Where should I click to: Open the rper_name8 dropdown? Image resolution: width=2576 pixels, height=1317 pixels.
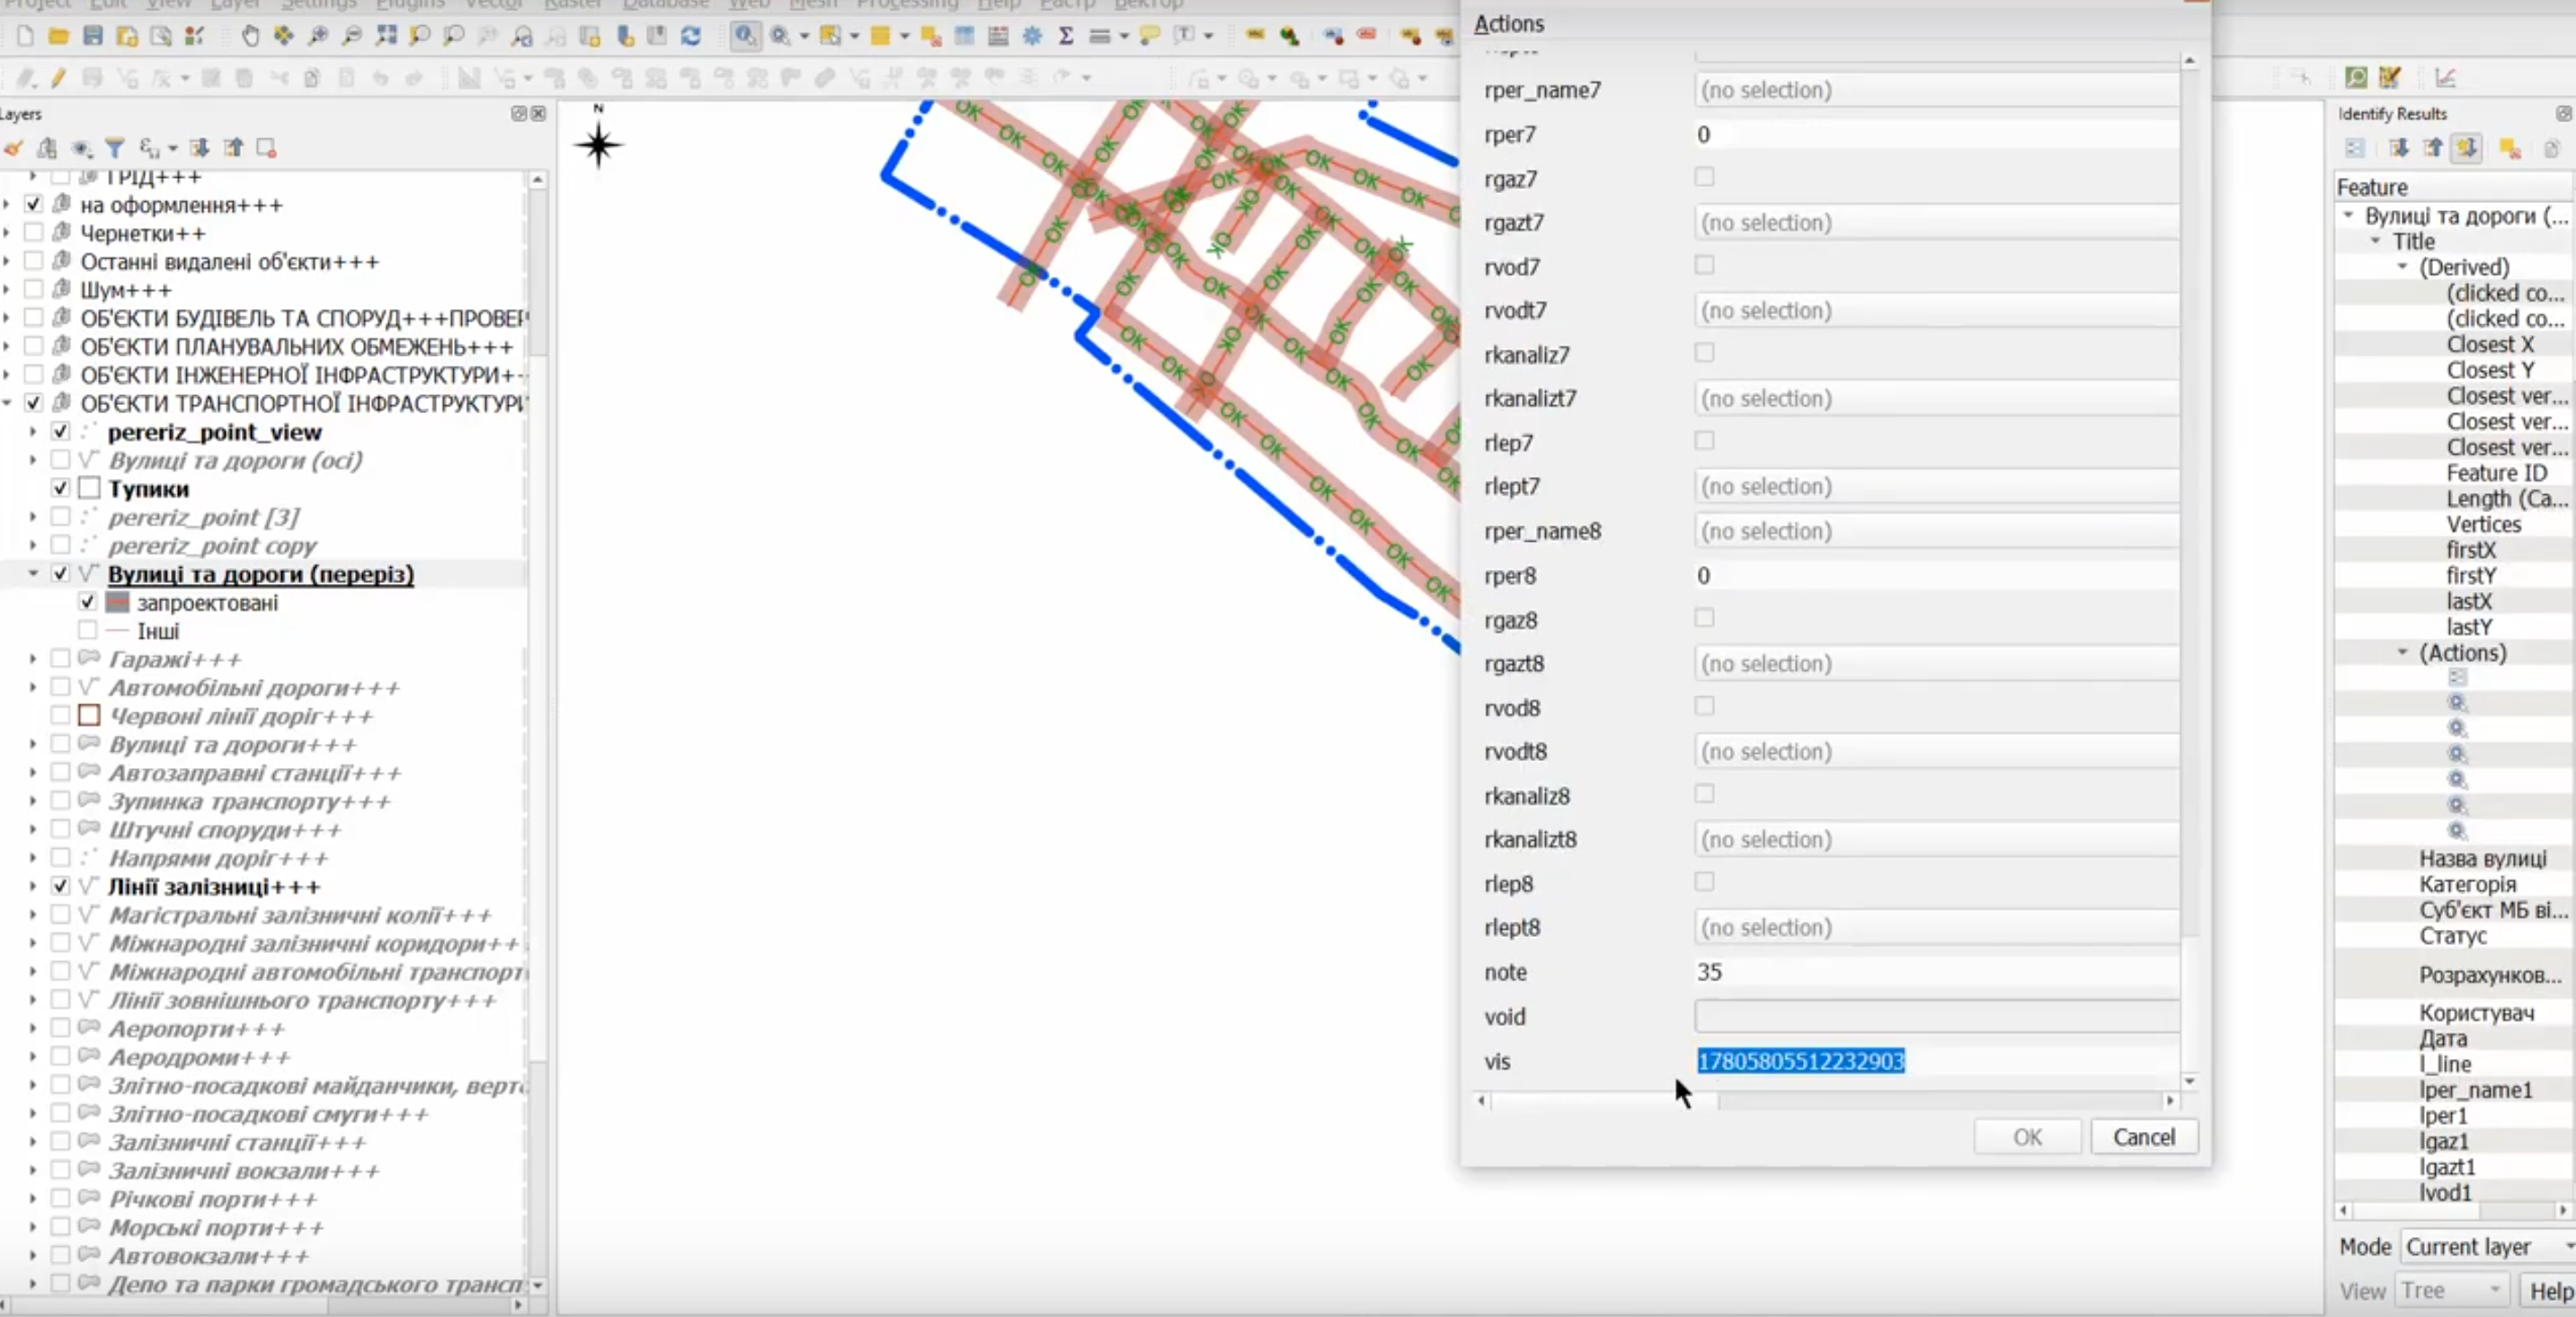point(1937,532)
